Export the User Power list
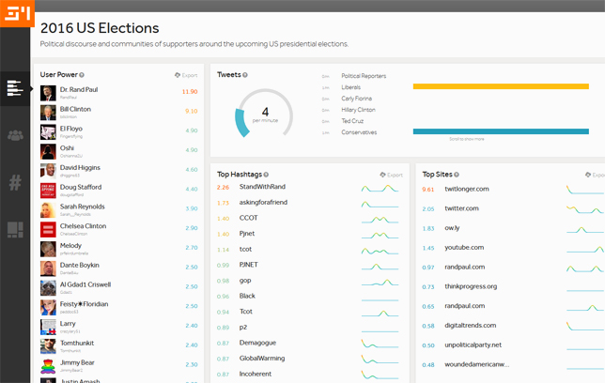 click(x=186, y=75)
